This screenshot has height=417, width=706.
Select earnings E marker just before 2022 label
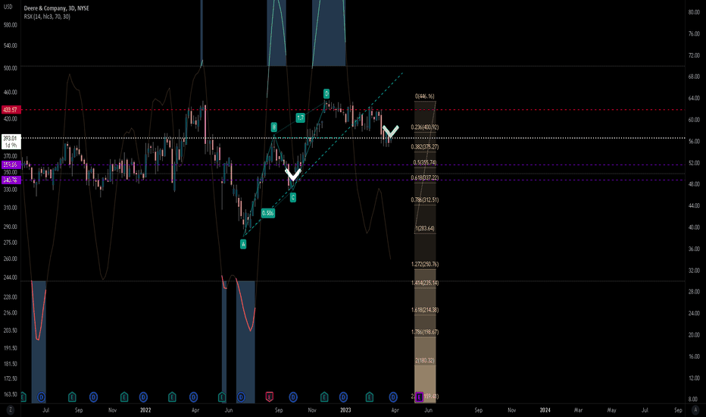click(124, 397)
